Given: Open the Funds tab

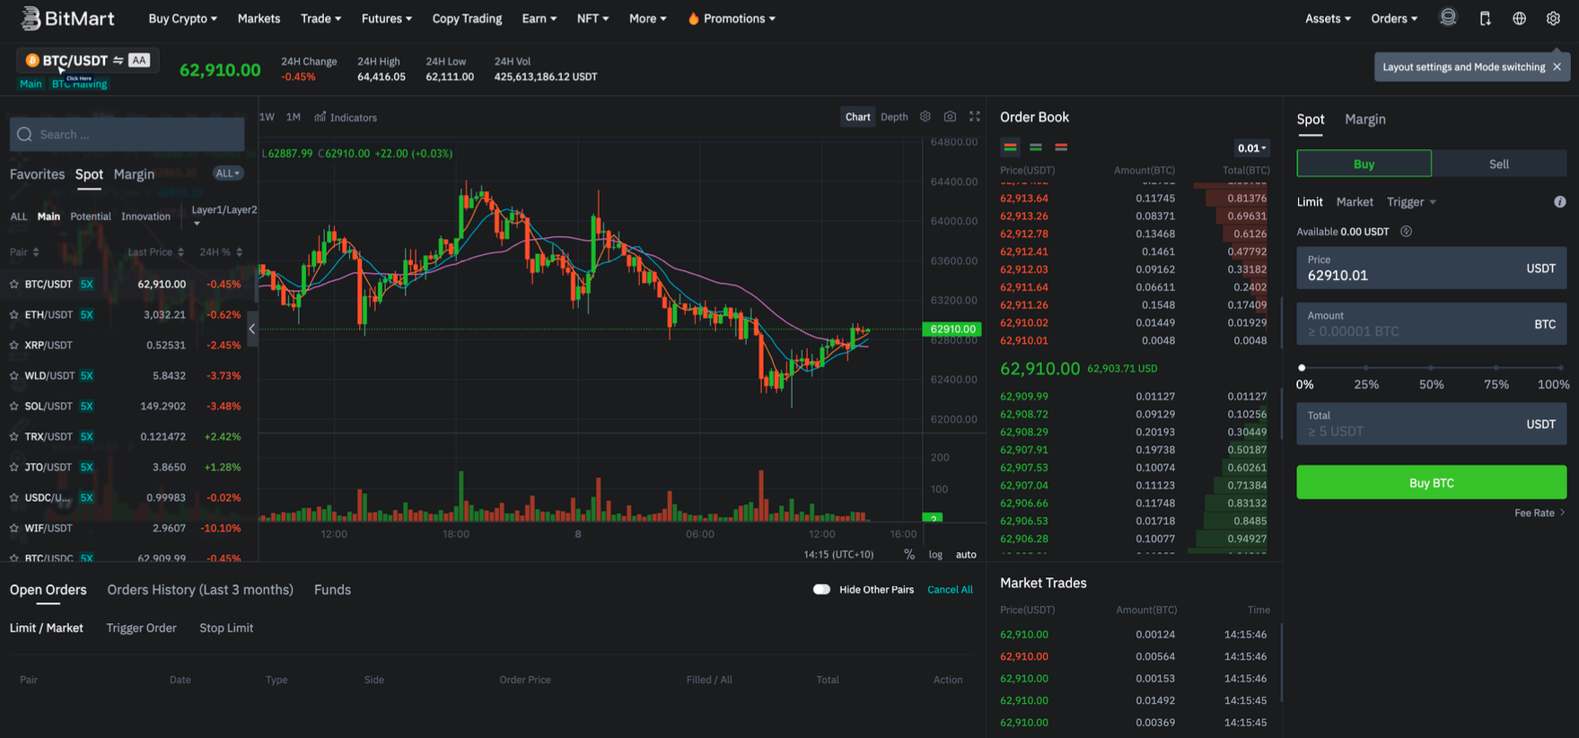Looking at the screenshot, I should click(x=332, y=590).
